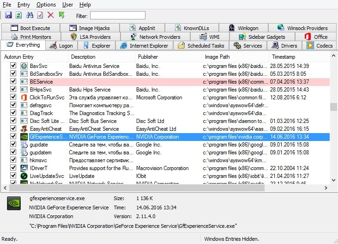338x244 pixels.
Task: Open the Winsock Providers tab
Action: (x=302, y=28)
